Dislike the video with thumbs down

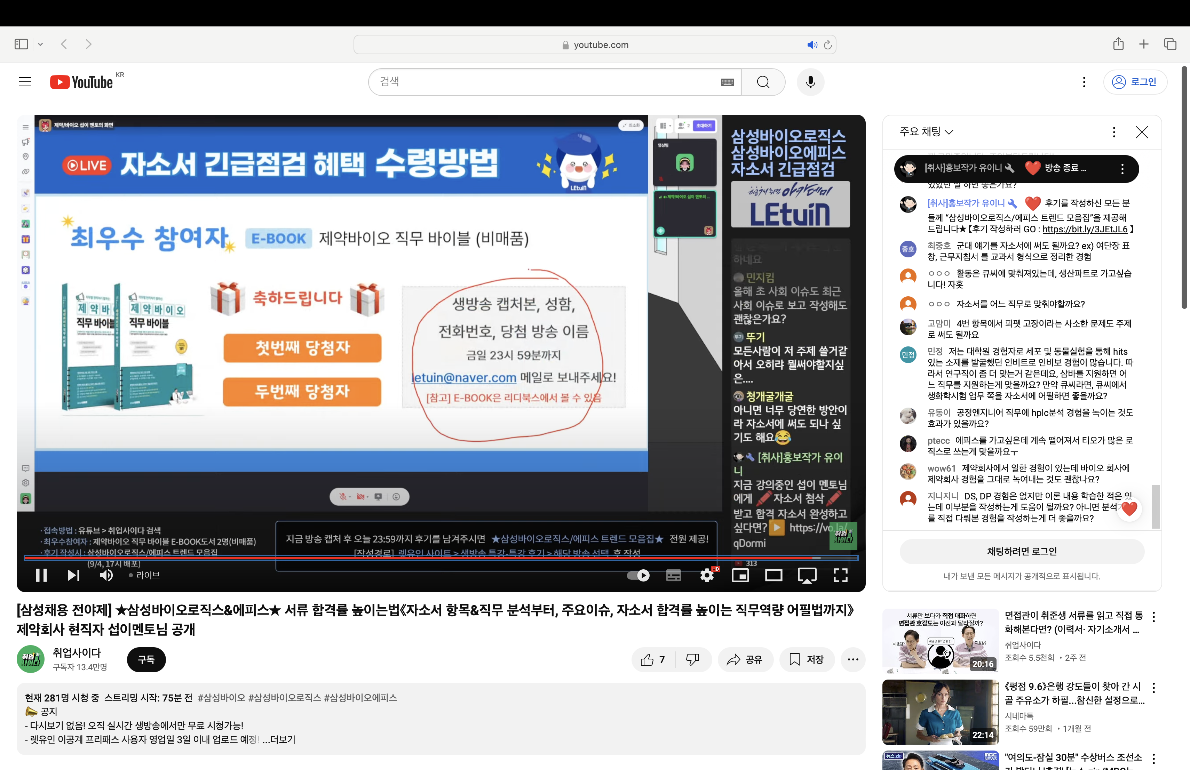[692, 659]
